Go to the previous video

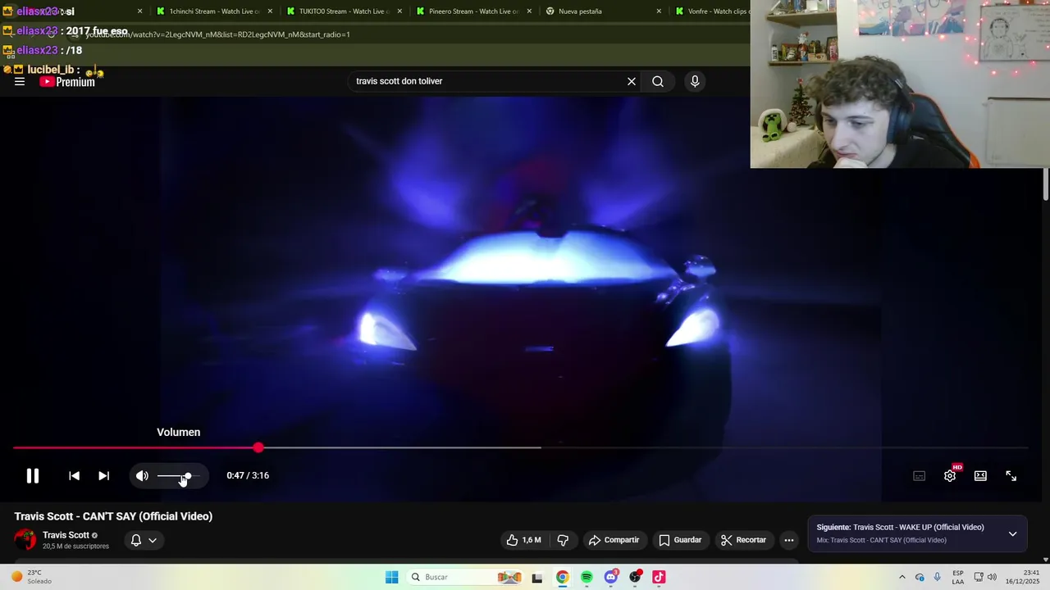[74, 475]
